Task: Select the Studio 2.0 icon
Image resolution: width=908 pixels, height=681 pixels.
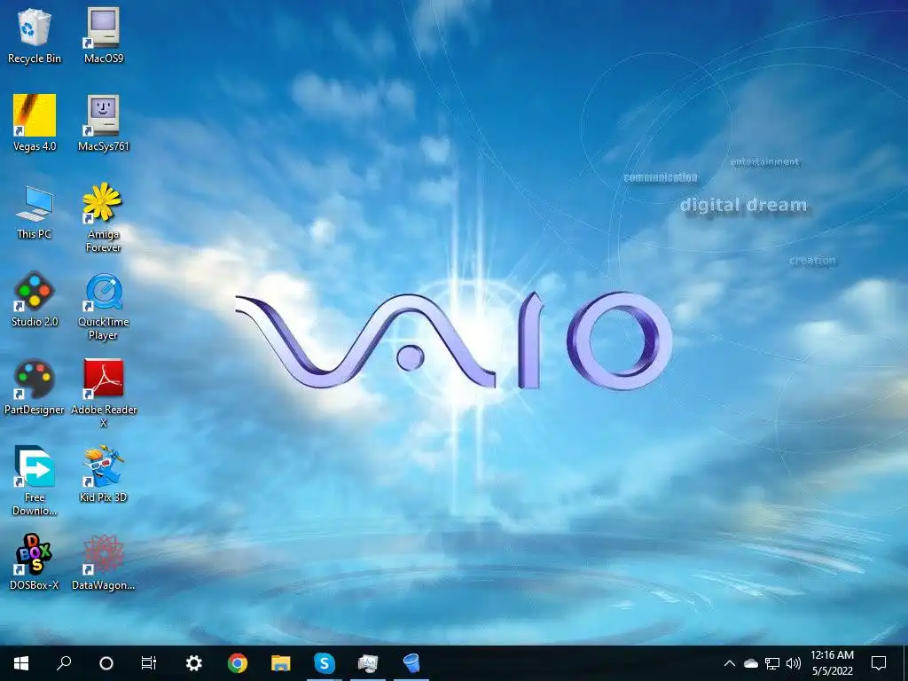Action: point(35,300)
